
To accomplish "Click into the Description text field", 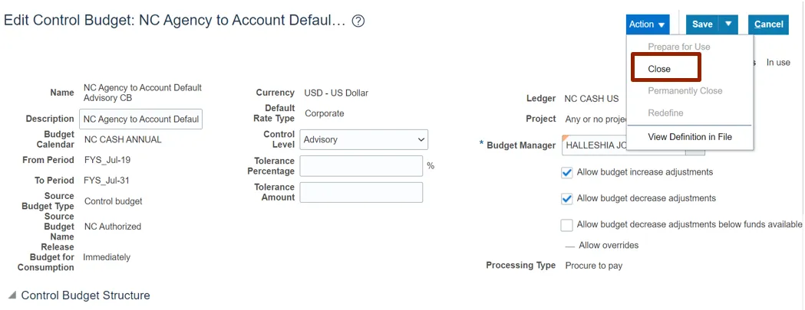I will coord(140,119).
